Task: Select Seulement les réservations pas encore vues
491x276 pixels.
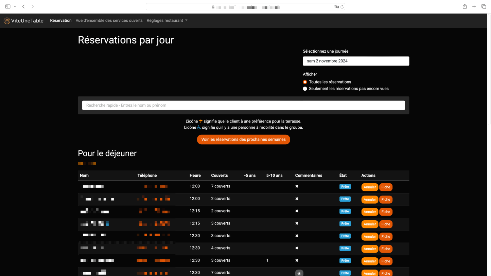Action: click(x=305, y=89)
